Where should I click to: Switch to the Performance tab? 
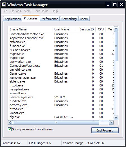(x=49, y=19)
